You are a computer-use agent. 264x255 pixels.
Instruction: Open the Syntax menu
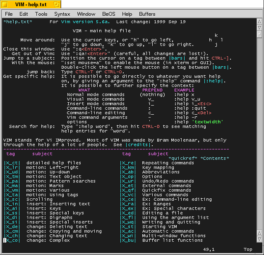[x=62, y=14]
